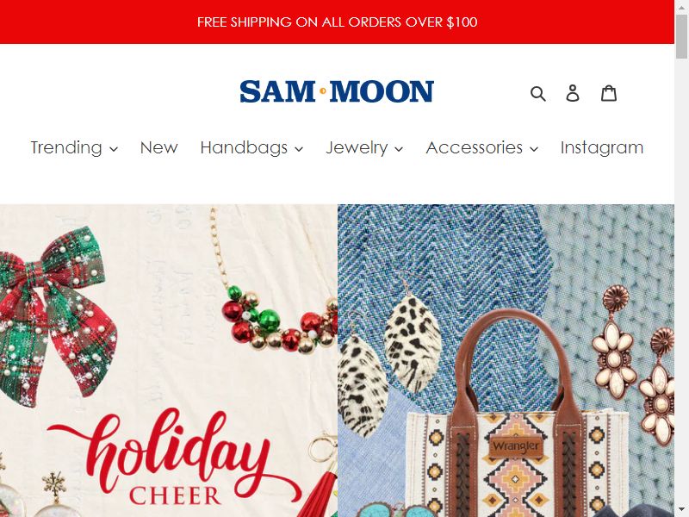Click the Sam Moon logo
This screenshot has height=517, width=689.
coord(337,91)
